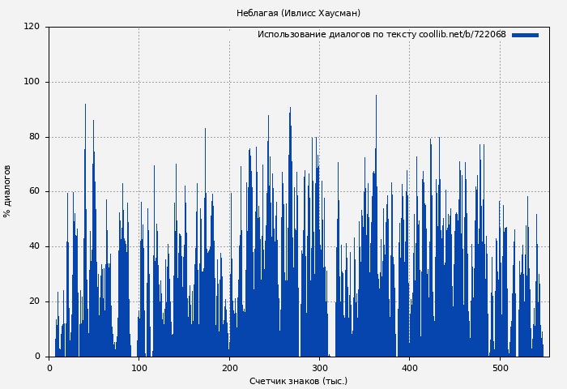Click the tallest bar peak right of 350 thousand
The height and width of the screenshot is (389, 567).
coord(376,97)
